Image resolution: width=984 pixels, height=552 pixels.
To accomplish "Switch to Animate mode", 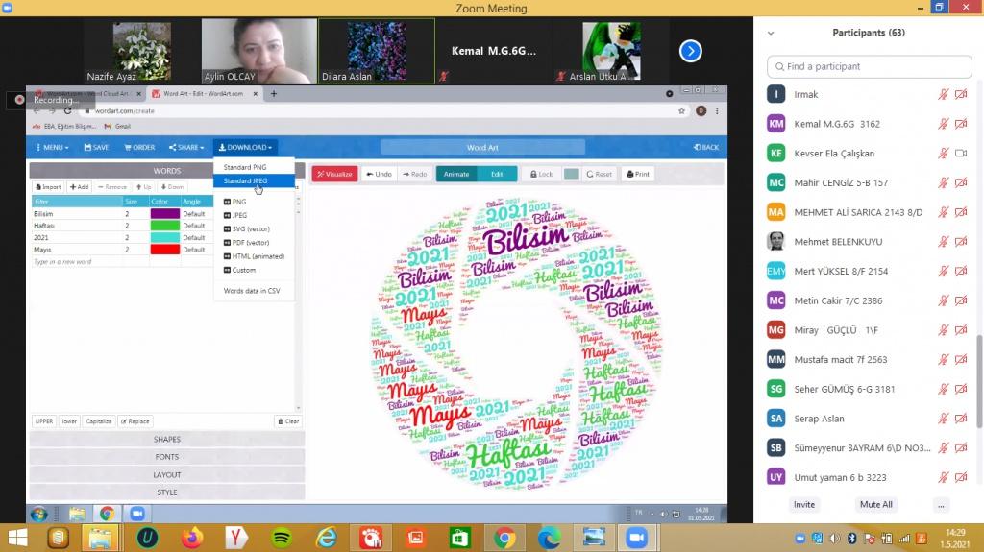I will tap(456, 174).
